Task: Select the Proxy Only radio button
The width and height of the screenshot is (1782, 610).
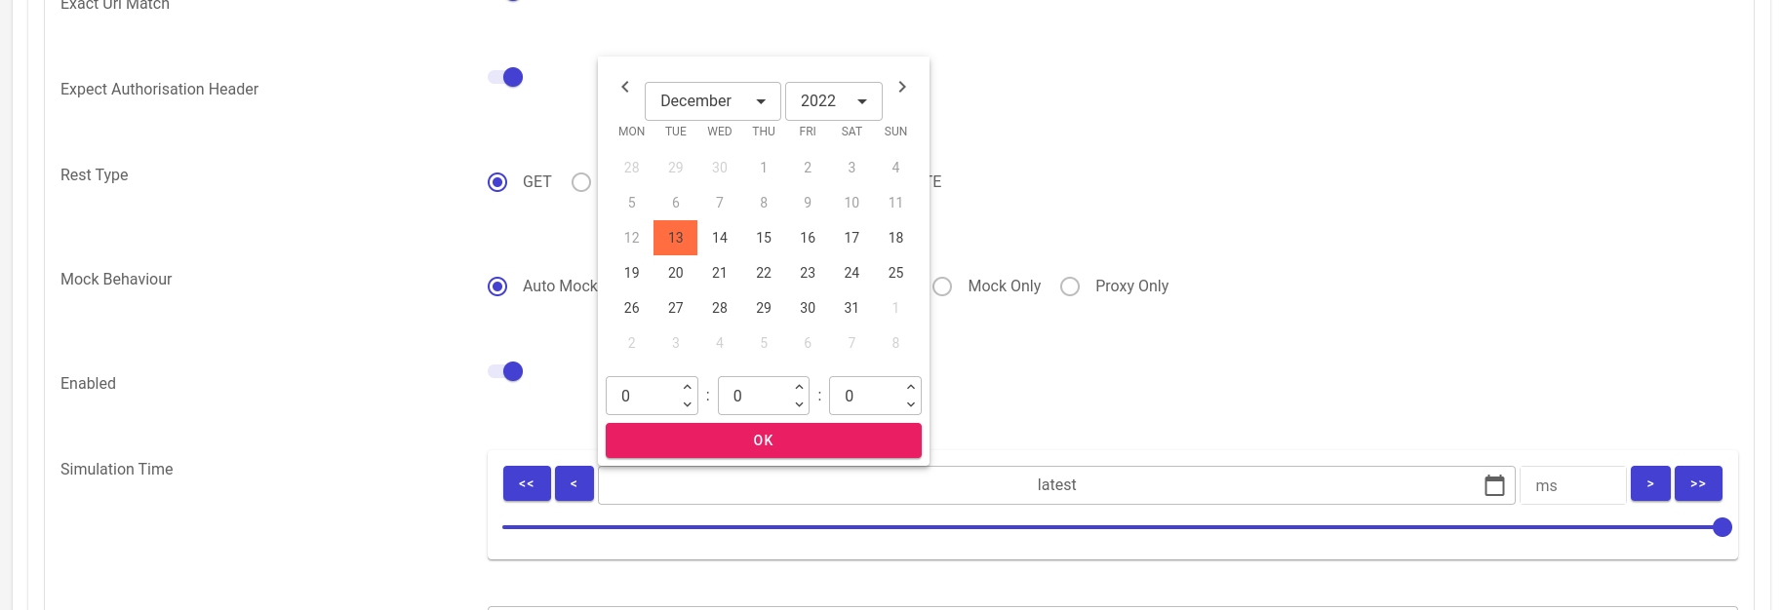Action: [x=1070, y=286]
